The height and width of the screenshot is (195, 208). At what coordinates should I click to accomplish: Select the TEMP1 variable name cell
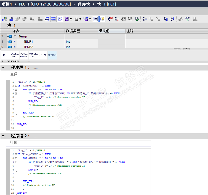[28, 42]
